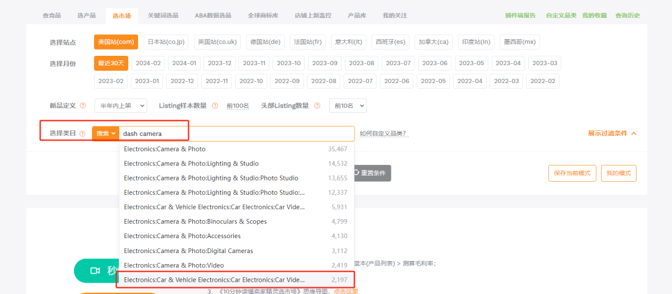Viewport: 672px width, 294px height.
Task: Click the category search field with dash camera
Action: pyautogui.click(x=236, y=133)
